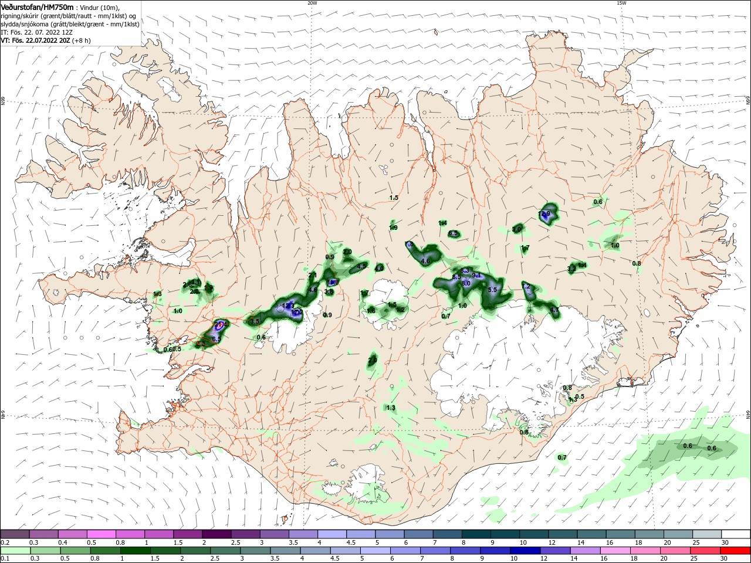Click the white 30 swatch in snow legend
Viewport: 751px width, 563px height.
click(736, 534)
